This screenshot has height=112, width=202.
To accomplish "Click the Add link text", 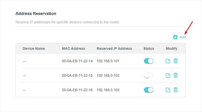I will (182, 37).
